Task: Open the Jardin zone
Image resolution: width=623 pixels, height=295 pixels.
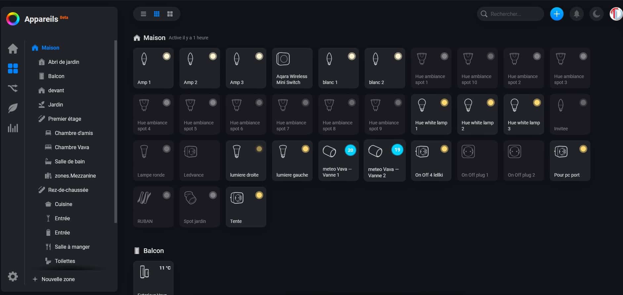Action: 55,105
